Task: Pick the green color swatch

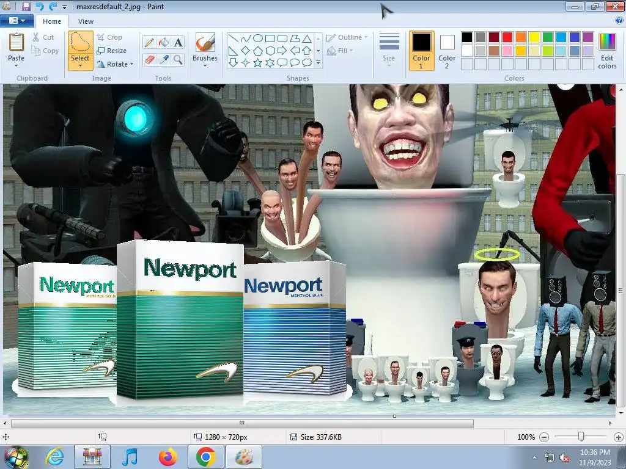Action: click(x=548, y=37)
